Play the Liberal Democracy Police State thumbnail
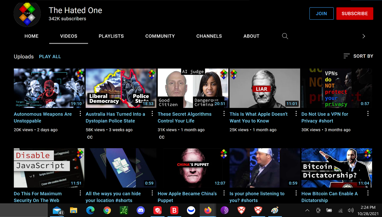Screen dimensions: 382x217 tap(121, 88)
